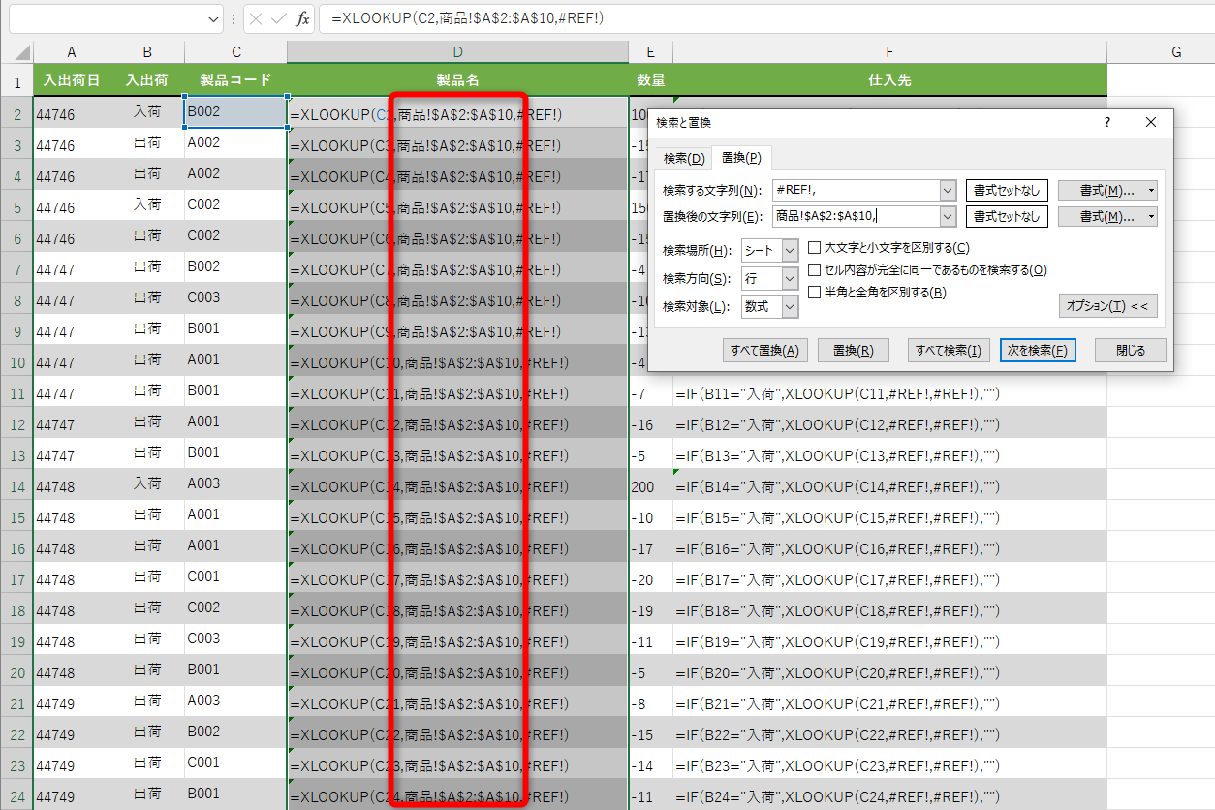Click the 置換(R) button
This screenshot has width=1215, height=810.
pyautogui.click(x=854, y=351)
